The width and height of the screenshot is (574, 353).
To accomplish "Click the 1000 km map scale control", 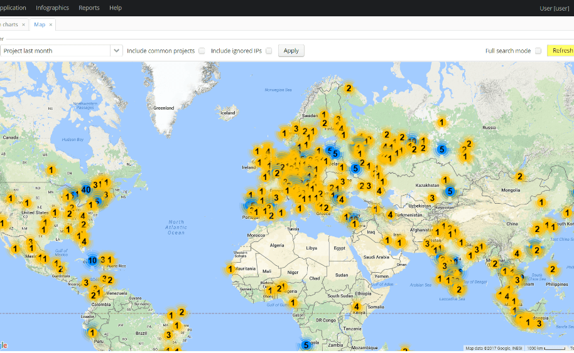I will click(x=546, y=349).
